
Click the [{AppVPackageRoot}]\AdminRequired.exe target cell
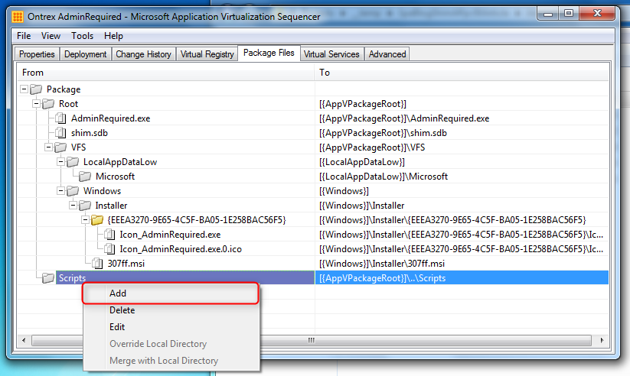[x=462, y=118]
